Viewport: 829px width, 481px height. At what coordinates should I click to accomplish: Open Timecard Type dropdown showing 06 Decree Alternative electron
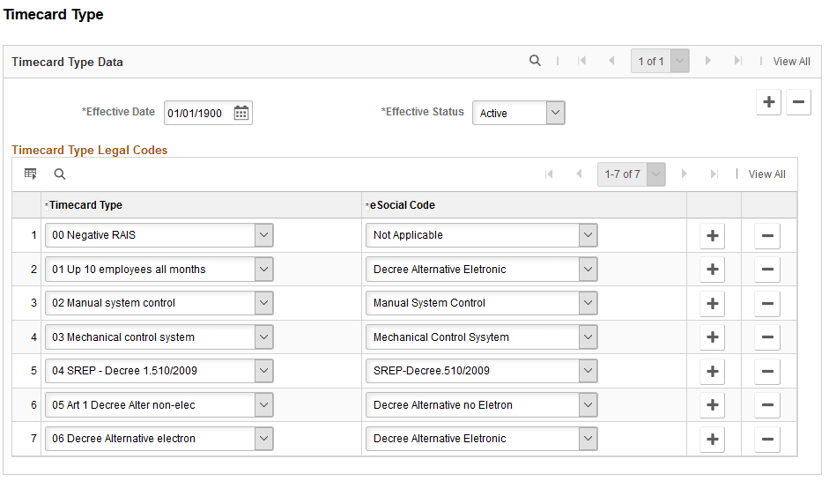tap(159, 439)
